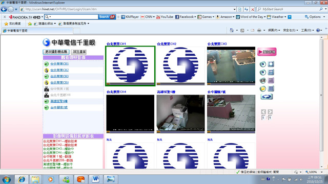The width and height of the screenshot is (328, 184).
Task: Switch to single camera view layout
Action: (x=271, y=64)
